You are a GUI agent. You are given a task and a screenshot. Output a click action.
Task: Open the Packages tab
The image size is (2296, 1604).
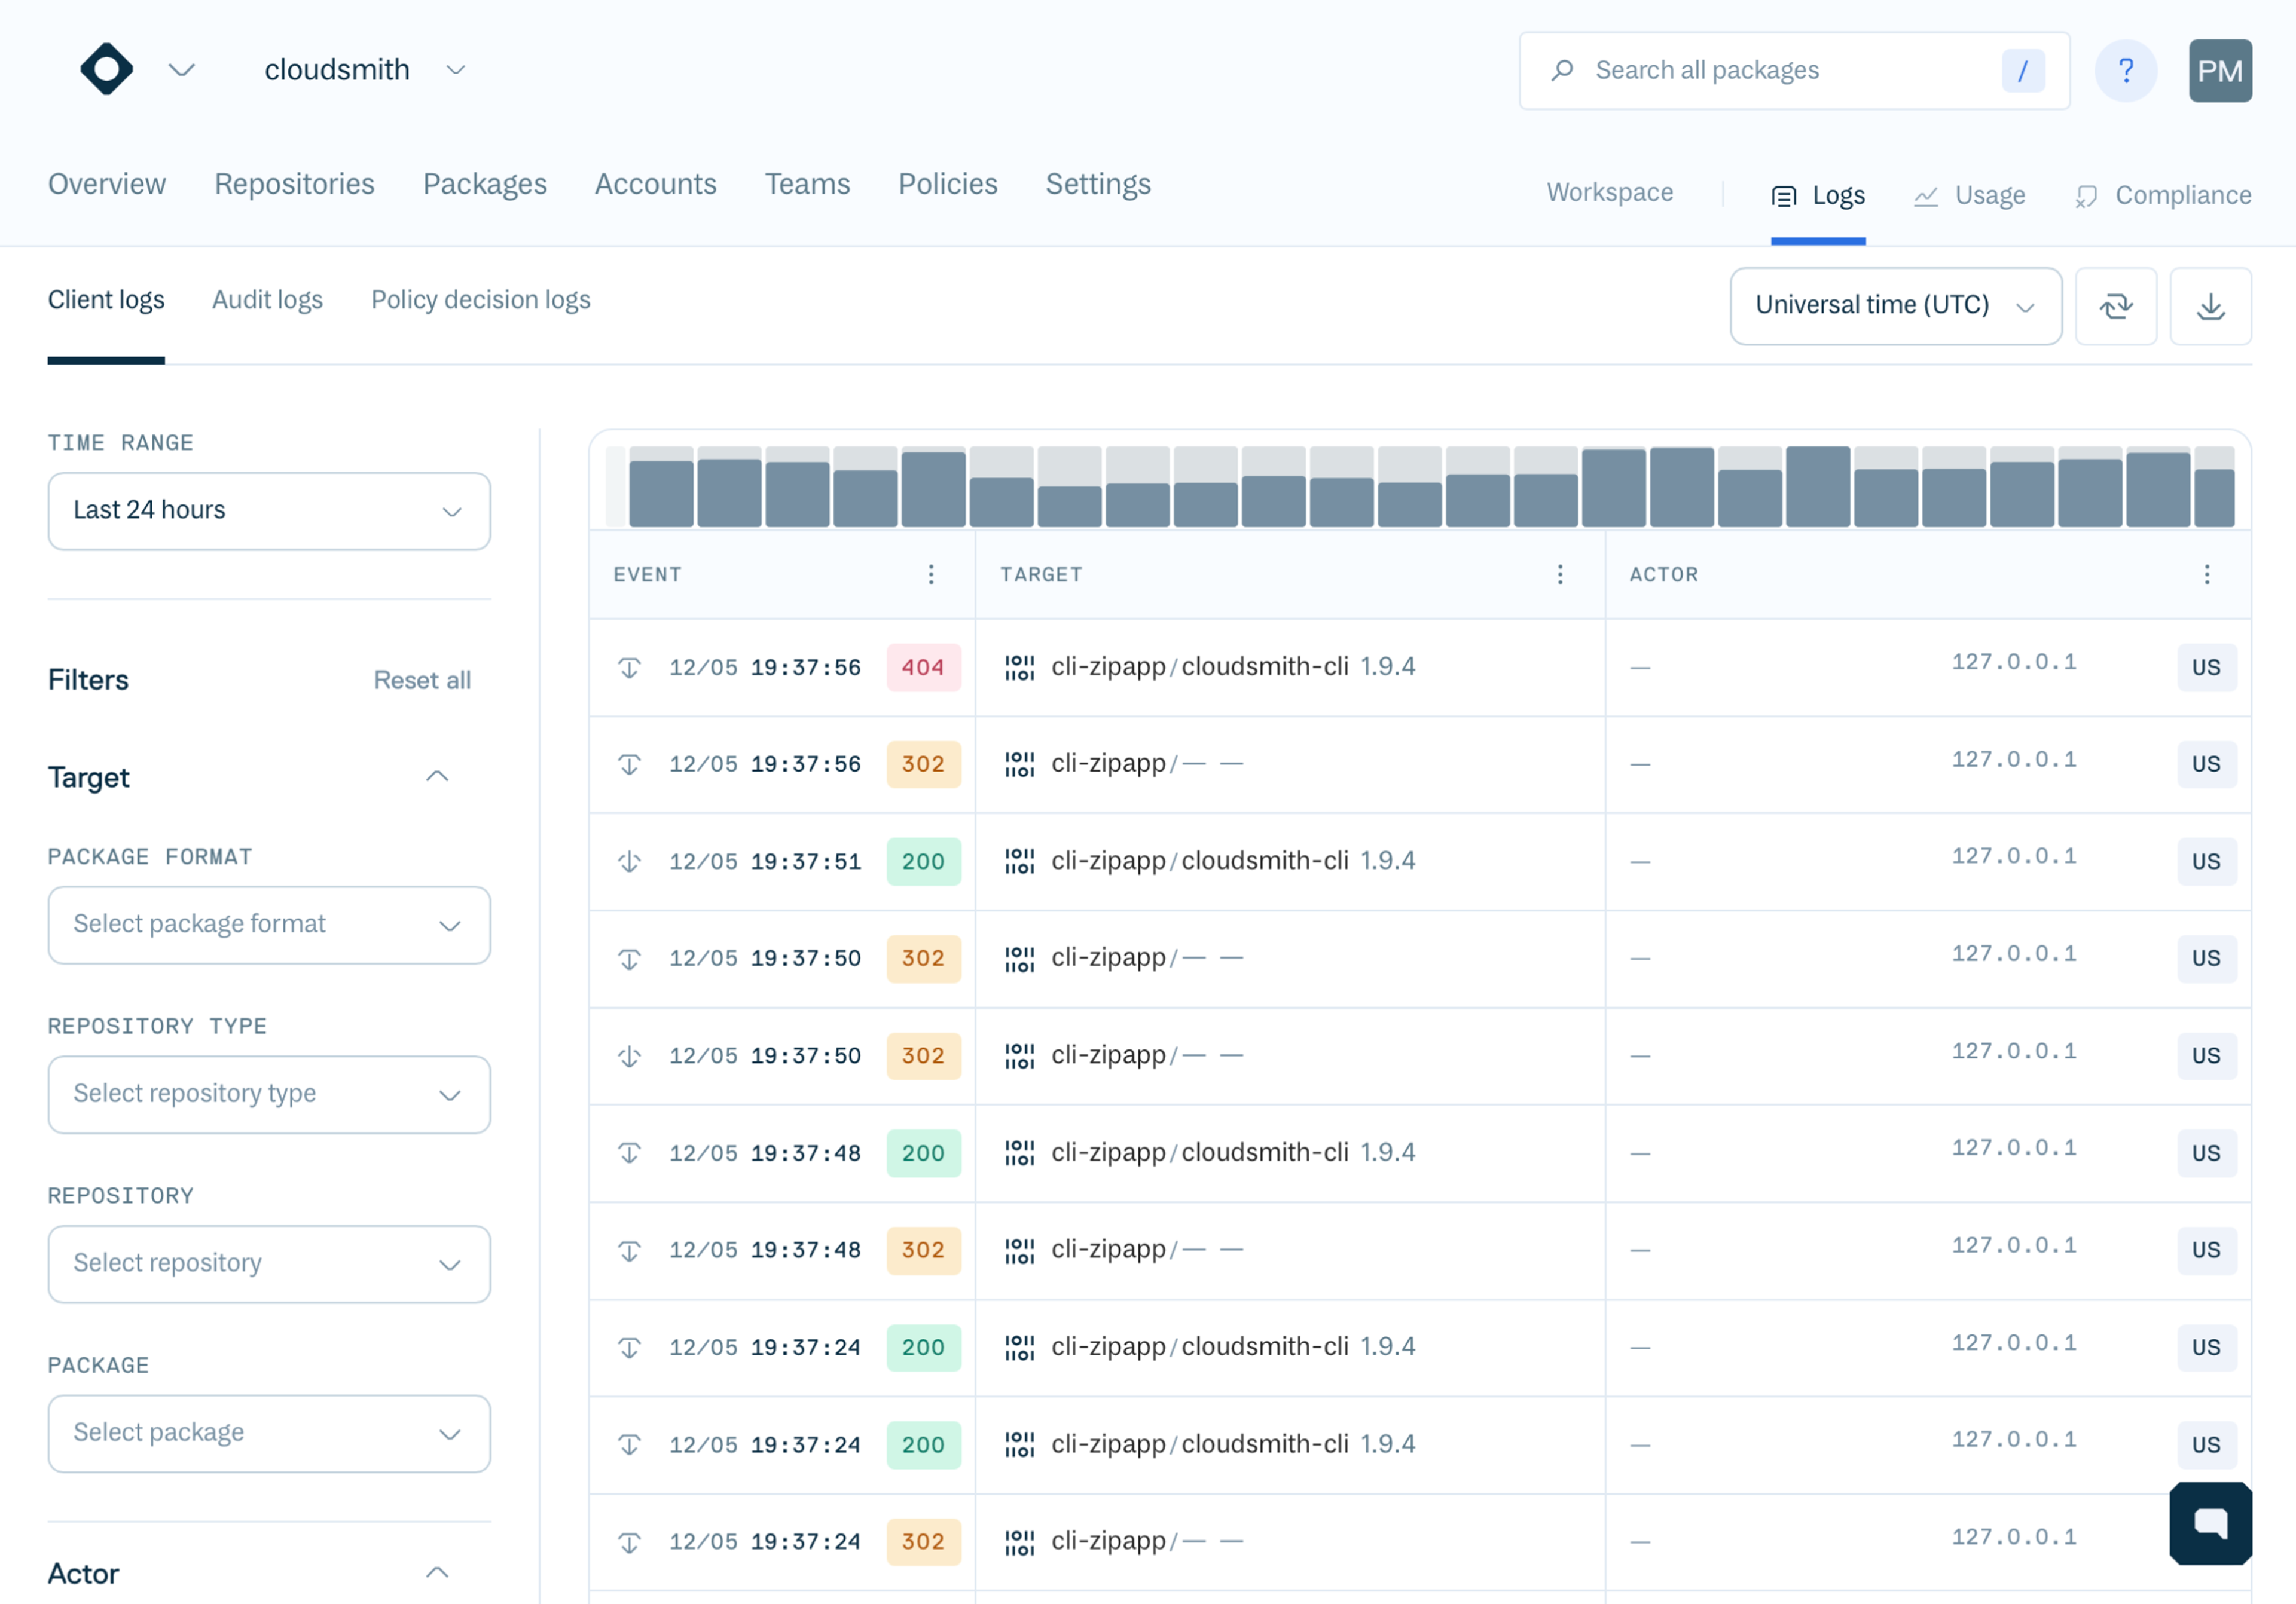pos(485,184)
